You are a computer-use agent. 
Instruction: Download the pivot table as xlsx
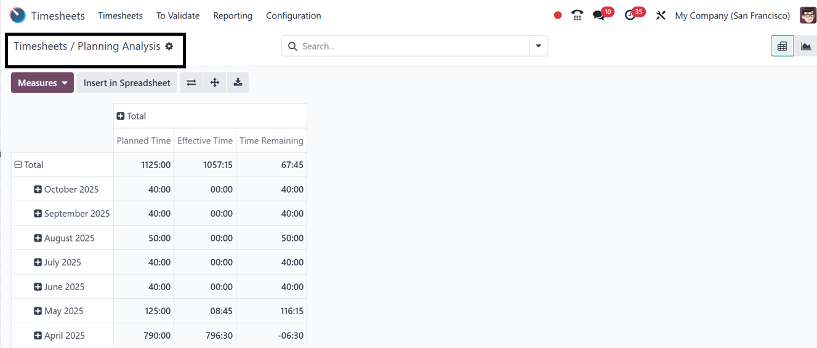(x=238, y=83)
